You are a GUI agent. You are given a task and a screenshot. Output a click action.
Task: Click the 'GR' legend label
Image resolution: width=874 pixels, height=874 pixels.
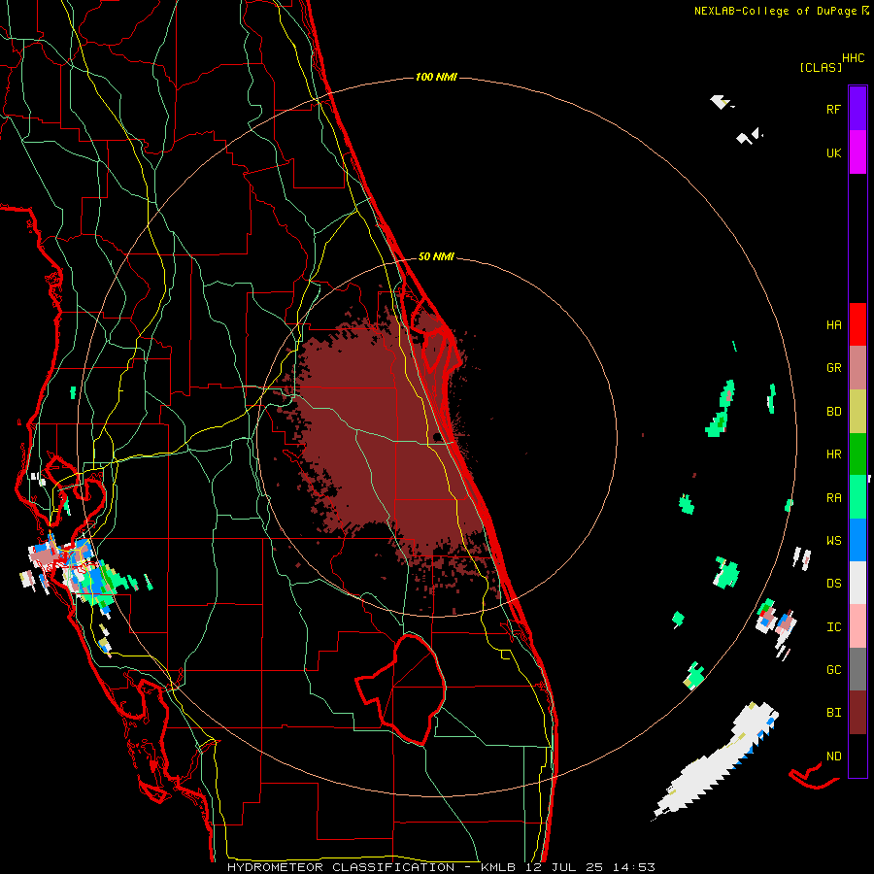click(x=833, y=368)
